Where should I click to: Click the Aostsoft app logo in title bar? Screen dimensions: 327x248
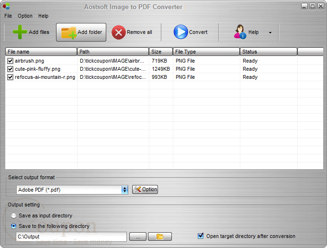click(x=6, y=6)
